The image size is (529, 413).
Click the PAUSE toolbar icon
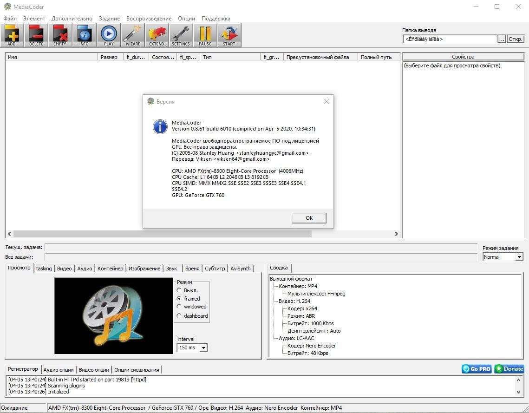tap(205, 35)
